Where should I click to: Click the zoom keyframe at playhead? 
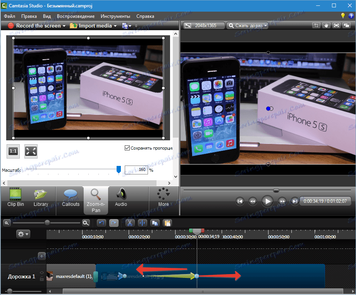(197, 276)
